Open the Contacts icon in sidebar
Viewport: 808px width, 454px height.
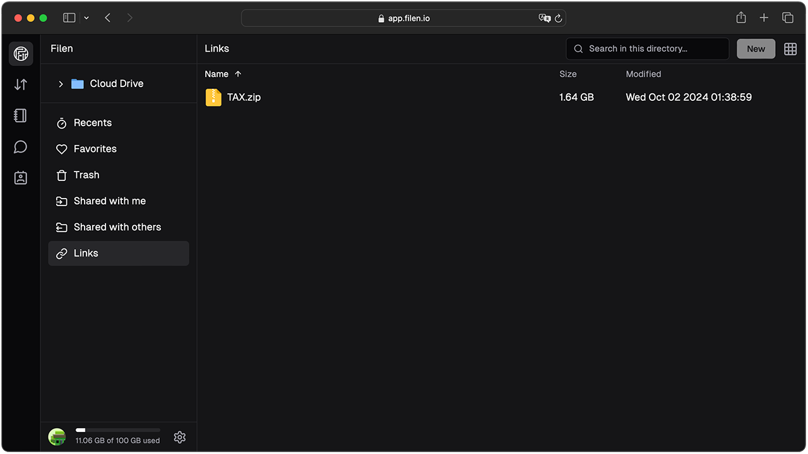coord(21,178)
